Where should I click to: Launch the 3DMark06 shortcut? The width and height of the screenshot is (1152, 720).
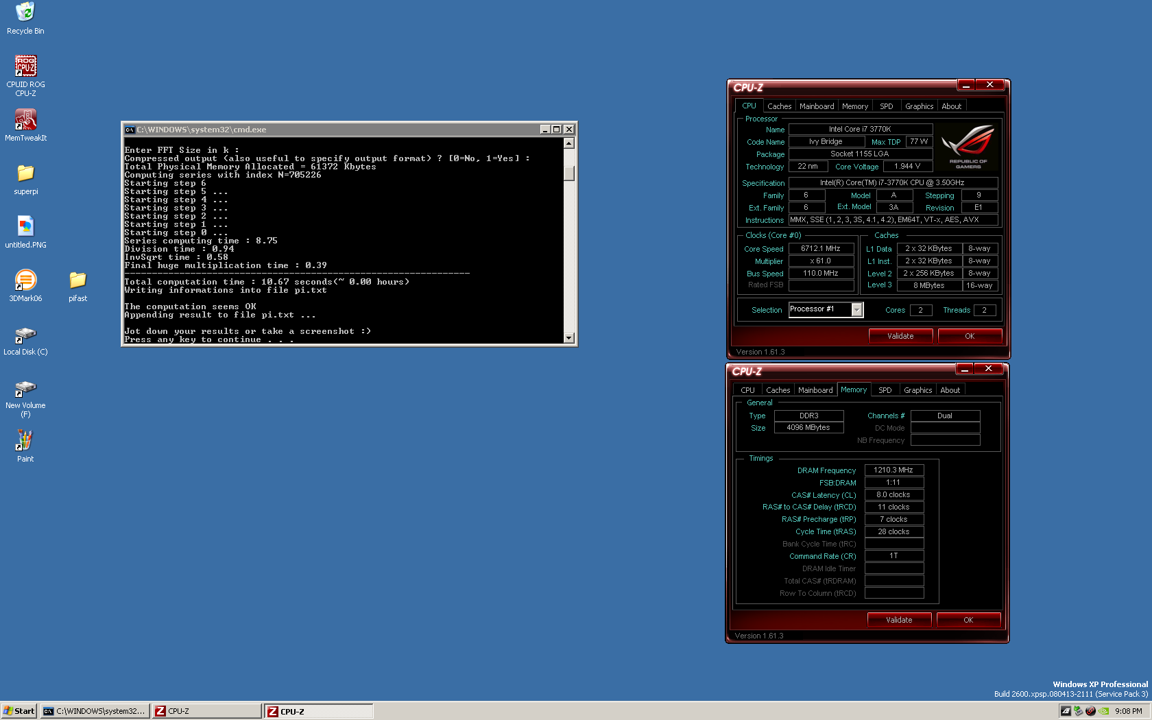25,285
